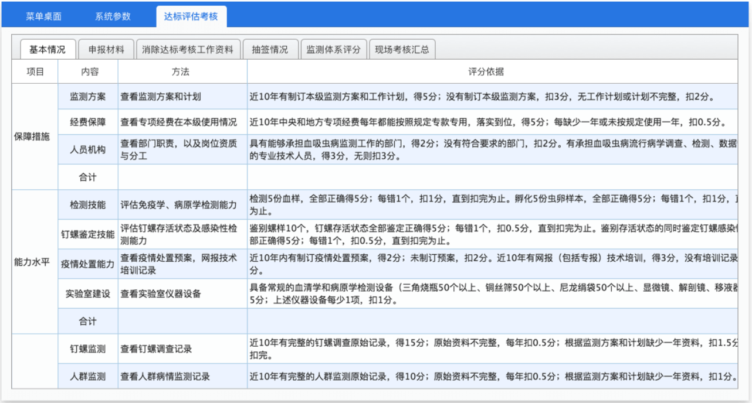Open 监测体系评分 sub-tab

point(333,50)
